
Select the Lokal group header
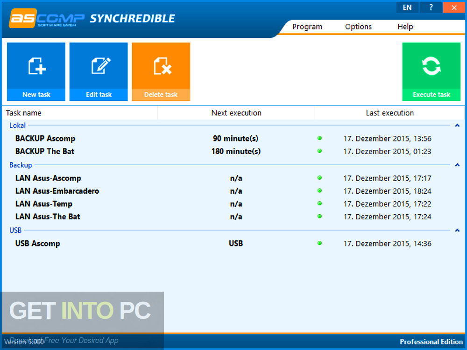click(x=17, y=125)
